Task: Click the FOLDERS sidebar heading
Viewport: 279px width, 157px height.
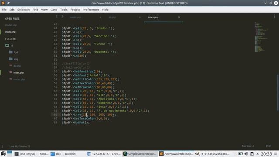Action: pyautogui.click(x=10, y=39)
